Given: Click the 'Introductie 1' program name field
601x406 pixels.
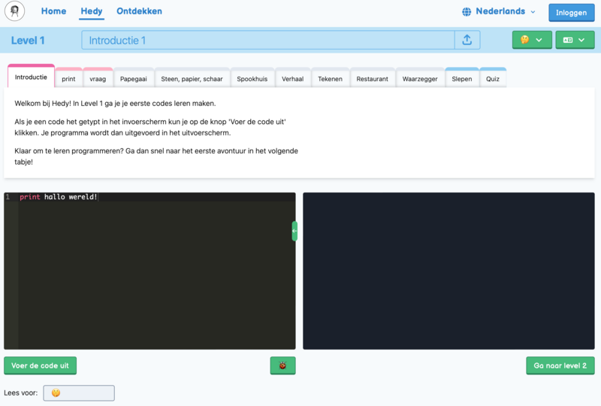Looking at the screenshot, I should [x=267, y=41].
